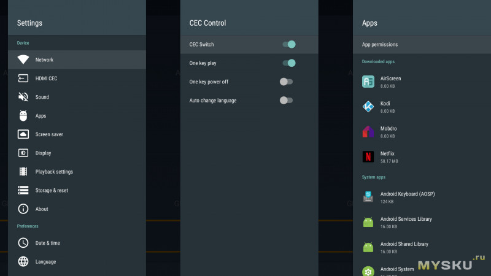Image resolution: width=491 pixels, height=276 pixels.
Task: Open the Screen saver cloud icon
Action: click(x=23, y=134)
